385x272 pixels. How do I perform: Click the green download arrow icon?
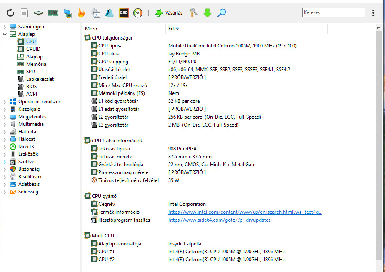(207, 13)
